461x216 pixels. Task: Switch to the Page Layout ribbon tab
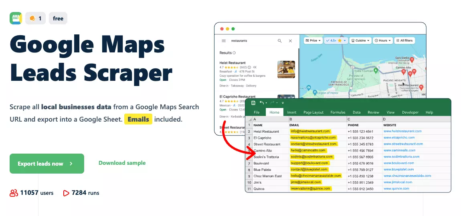(x=313, y=112)
